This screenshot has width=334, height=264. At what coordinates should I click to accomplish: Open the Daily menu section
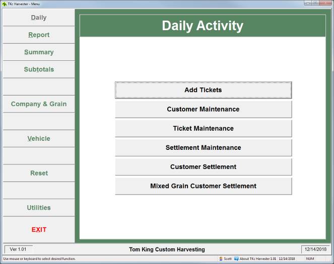tap(39, 18)
